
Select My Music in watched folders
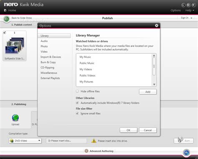[x=85, y=57]
